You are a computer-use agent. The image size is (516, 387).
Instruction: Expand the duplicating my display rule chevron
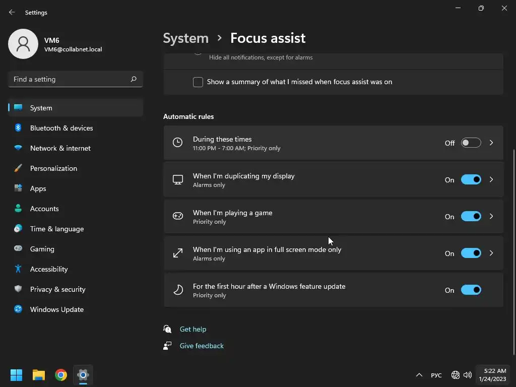pyautogui.click(x=491, y=180)
